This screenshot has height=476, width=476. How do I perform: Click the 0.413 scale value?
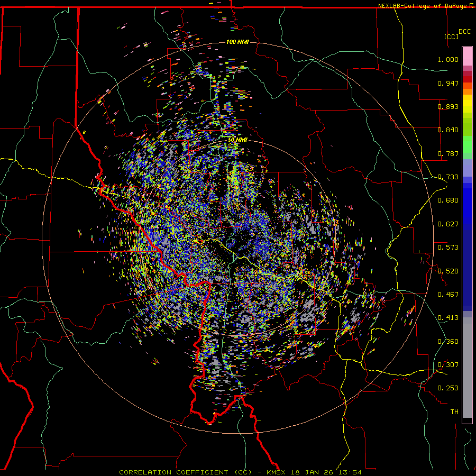448,318
